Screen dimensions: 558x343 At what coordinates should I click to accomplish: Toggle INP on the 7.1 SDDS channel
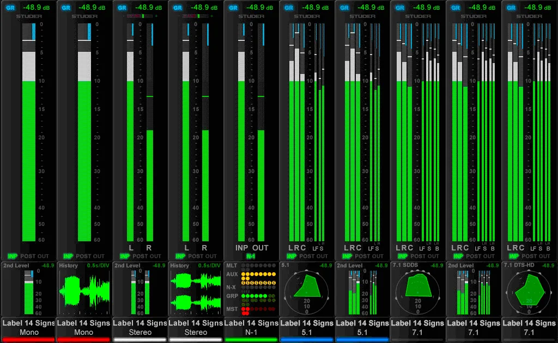(x=403, y=256)
